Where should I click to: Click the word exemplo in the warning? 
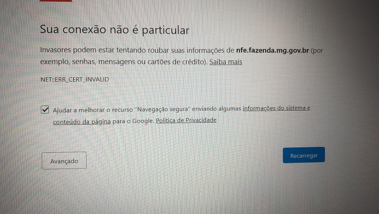click(55, 62)
